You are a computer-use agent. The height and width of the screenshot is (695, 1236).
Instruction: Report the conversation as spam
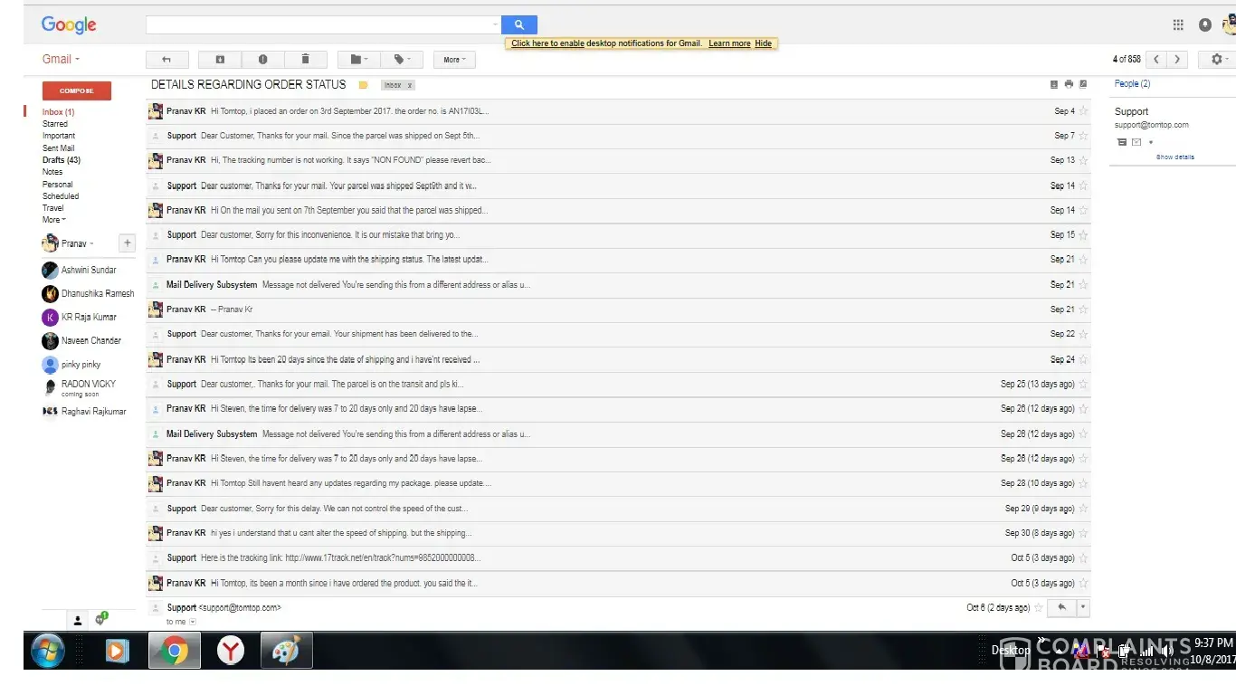point(262,60)
